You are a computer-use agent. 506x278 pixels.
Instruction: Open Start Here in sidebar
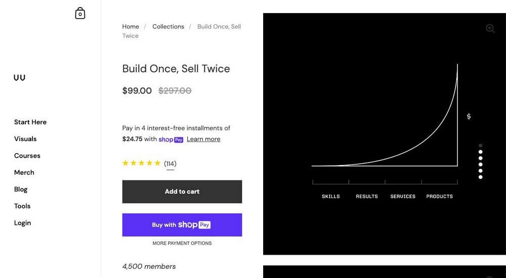(30, 122)
